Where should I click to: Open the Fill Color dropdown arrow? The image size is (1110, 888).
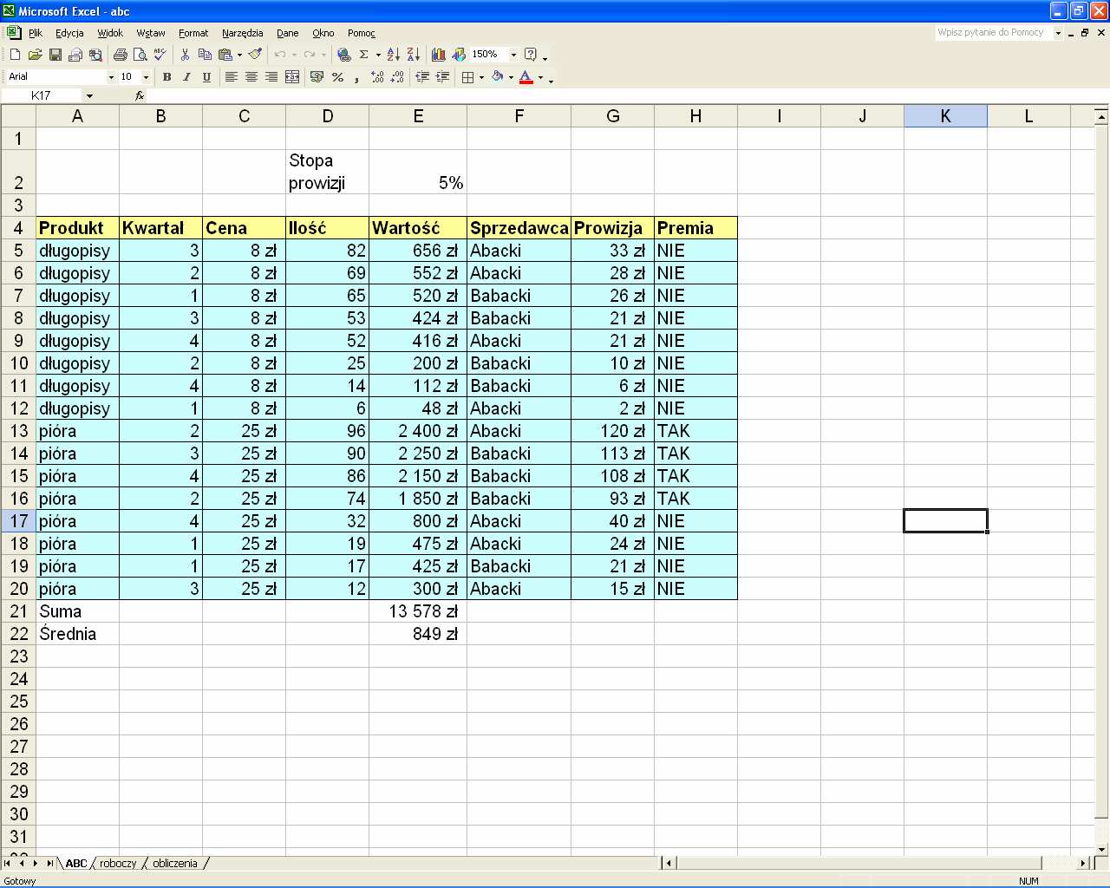coord(511,77)
